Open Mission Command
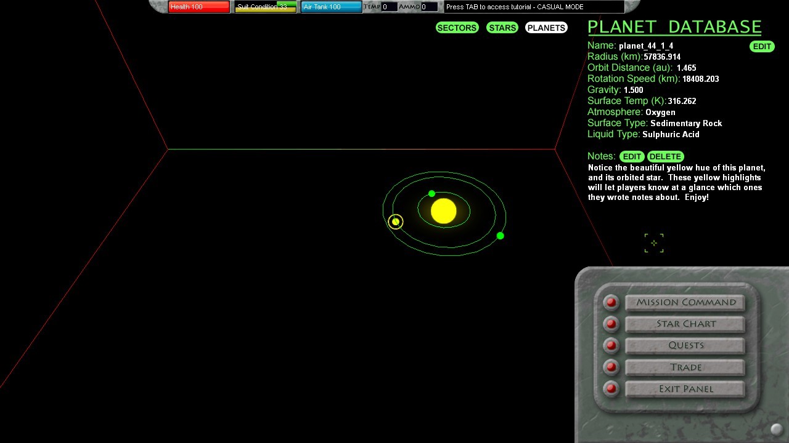 tap(685, 302)
